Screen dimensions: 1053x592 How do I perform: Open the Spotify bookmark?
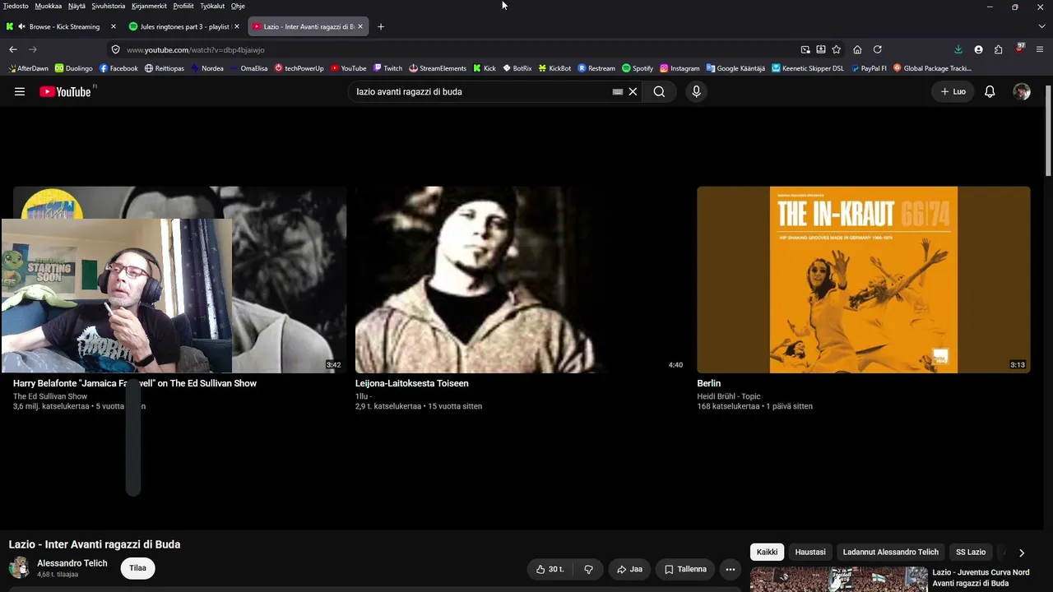[638, 68]
